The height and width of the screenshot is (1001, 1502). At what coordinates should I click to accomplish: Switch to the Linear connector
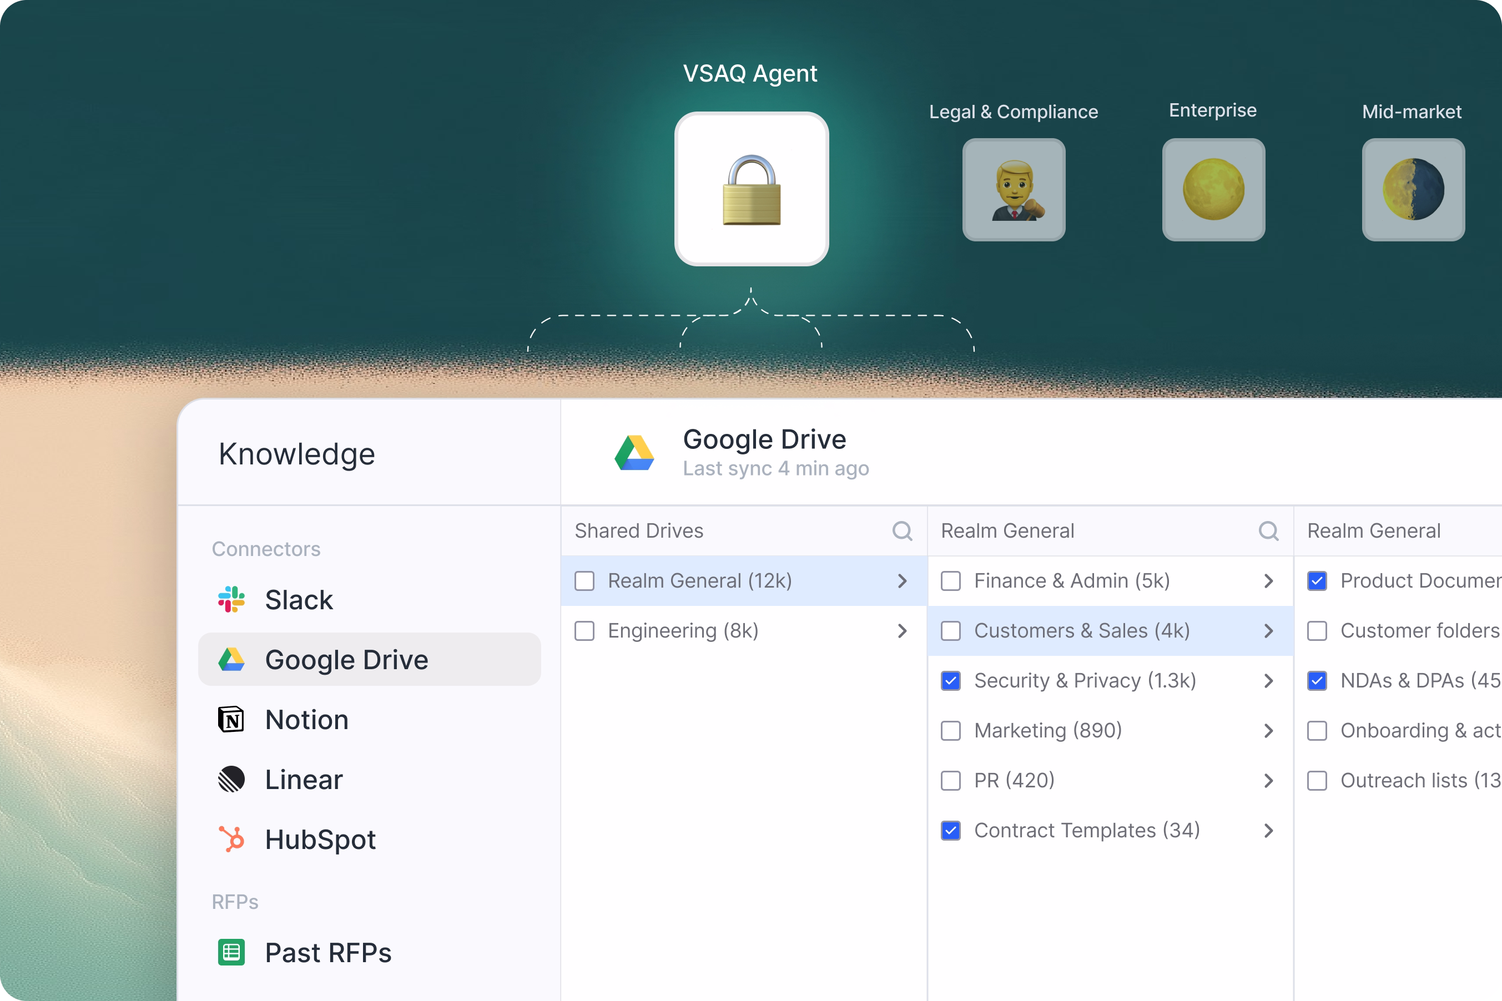(x=303, y=780)
